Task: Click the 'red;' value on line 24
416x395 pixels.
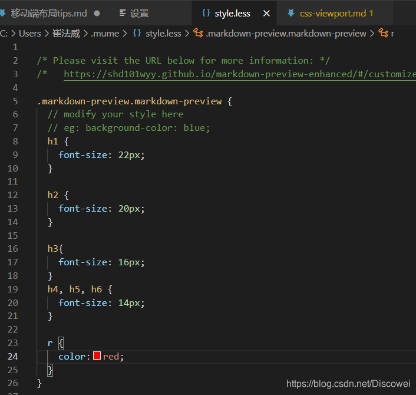Action: [x=113, y=357]
